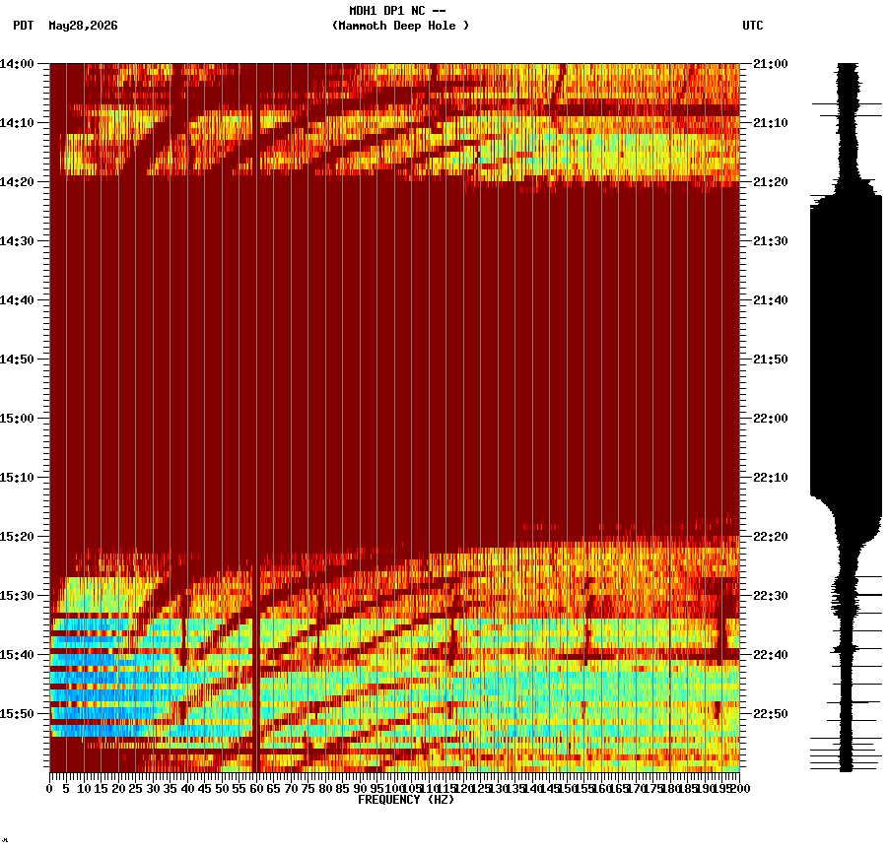Image resolution: width=889 pixels, height=851 pixels.
Task: Click the 21:30 UTC time label
Action: [x=771, y=241]
